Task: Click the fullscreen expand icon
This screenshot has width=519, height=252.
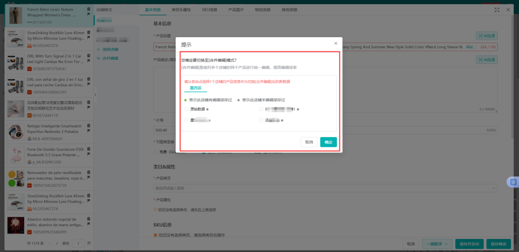Action: tap(497, 10)
